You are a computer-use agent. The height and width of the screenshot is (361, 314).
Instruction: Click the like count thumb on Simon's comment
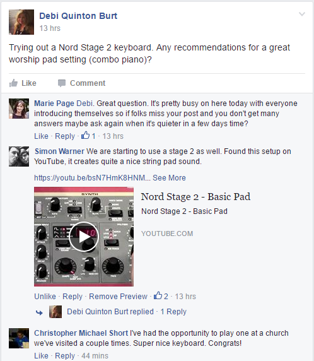pos(158,295)
